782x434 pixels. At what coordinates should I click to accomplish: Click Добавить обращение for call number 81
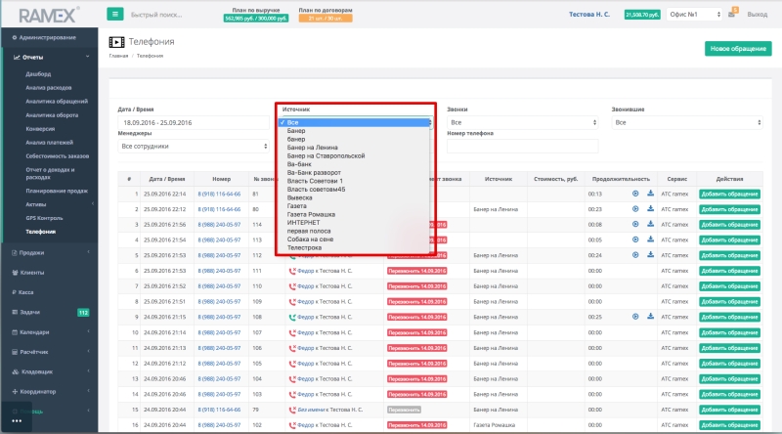click(x=729, y=195)
